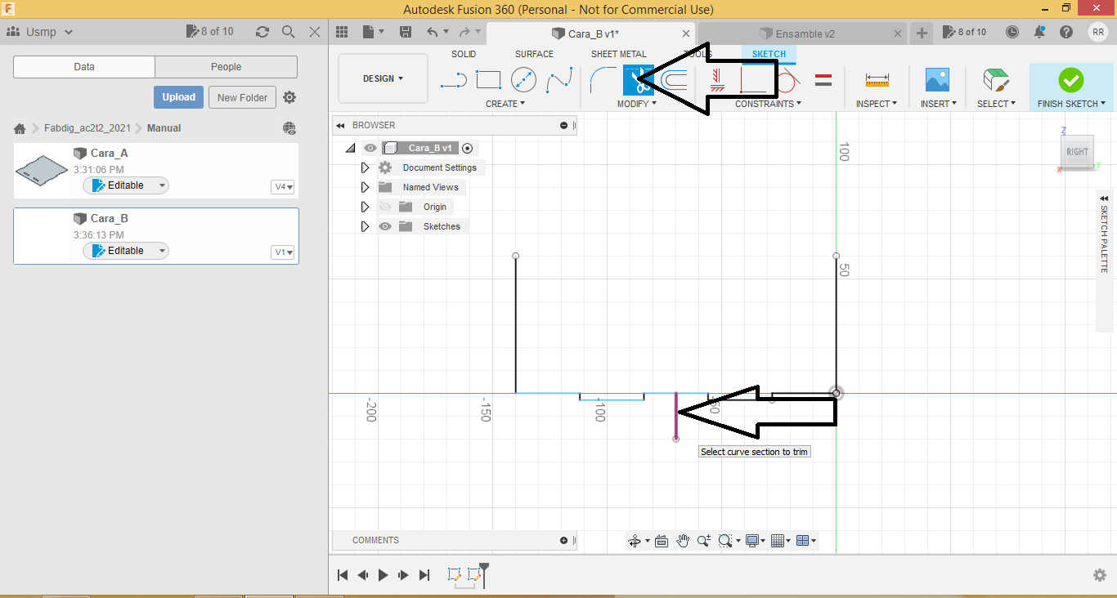Select the Fillet tool in Modify
The width and height of the screenshot is (1117, 598).
603,80
